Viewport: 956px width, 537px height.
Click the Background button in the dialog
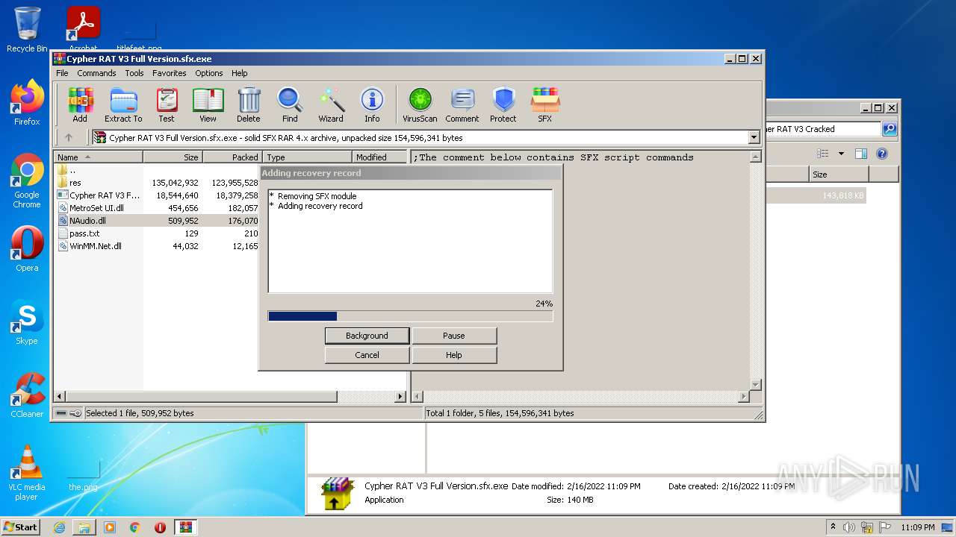tap(367, 336)
